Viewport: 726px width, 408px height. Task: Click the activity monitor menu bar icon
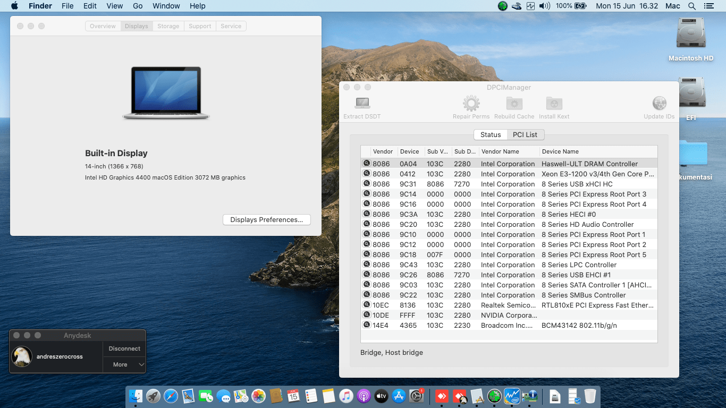tap(530, 6)
